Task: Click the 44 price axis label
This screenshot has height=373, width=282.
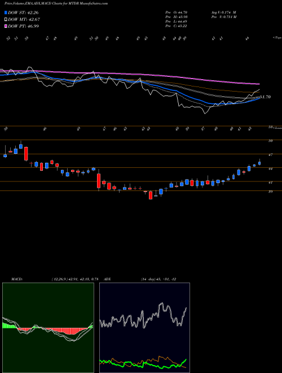Action: (x=270, y=168)
